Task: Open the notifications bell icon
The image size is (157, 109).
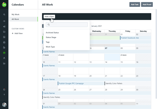Action: tap(4, 89)
